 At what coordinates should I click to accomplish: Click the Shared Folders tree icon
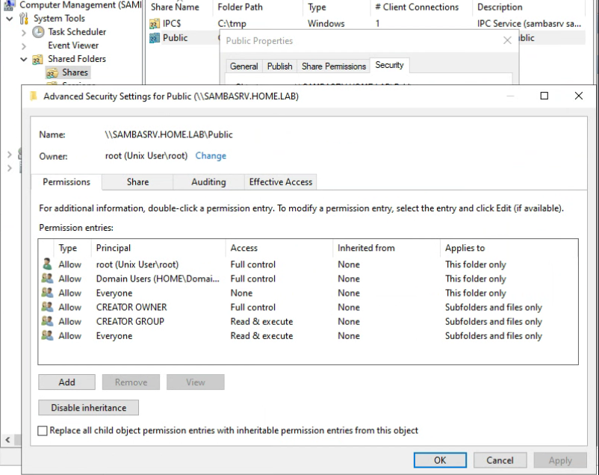(x=38, y=59)
